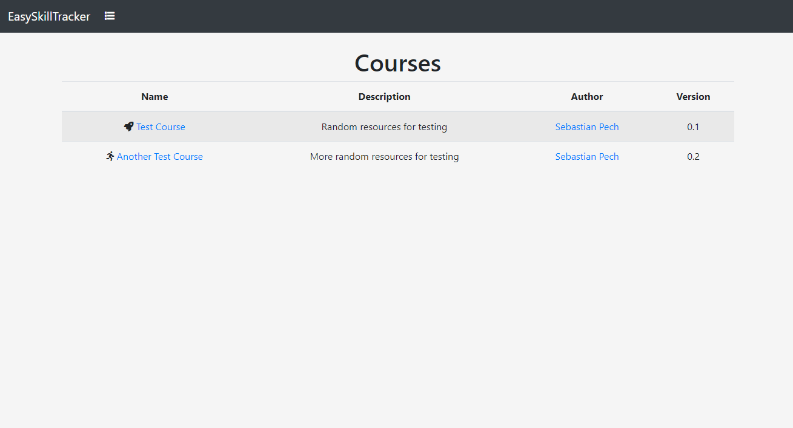Click the Author column header
This screenshot has height=428, width=793.
[587, 96]
